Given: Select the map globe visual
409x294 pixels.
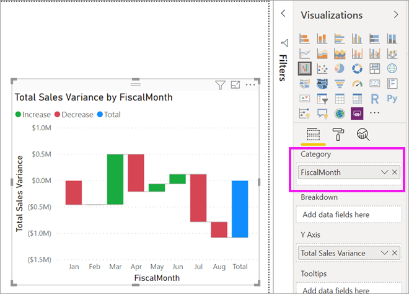Looking at the screenshot, I should (392, 69).
